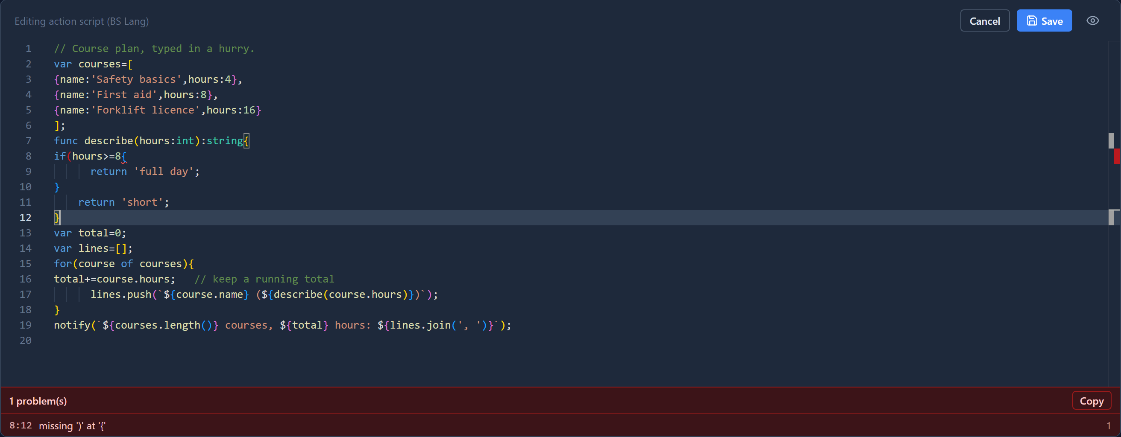
Task: Toggle the preview eye icon
Action: click(1092, 21)
